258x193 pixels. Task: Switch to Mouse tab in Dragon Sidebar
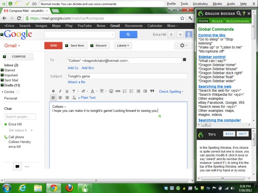[x=217, y=21]
